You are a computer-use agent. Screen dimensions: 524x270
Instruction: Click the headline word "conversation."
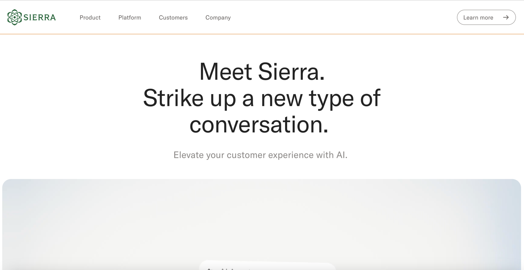click(x=259, y=125)
